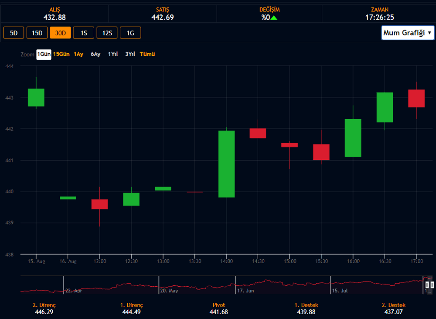The image size is (436, 319).
Task: Click the navigator timeline at 17. Jun
Action: click(245, 290)
